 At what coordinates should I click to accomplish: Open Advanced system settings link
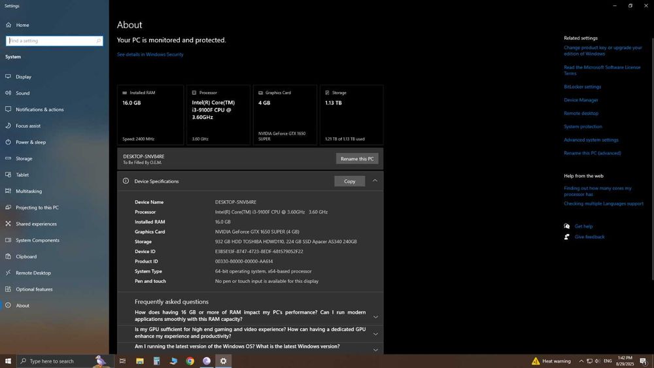(x=591, y=140)
